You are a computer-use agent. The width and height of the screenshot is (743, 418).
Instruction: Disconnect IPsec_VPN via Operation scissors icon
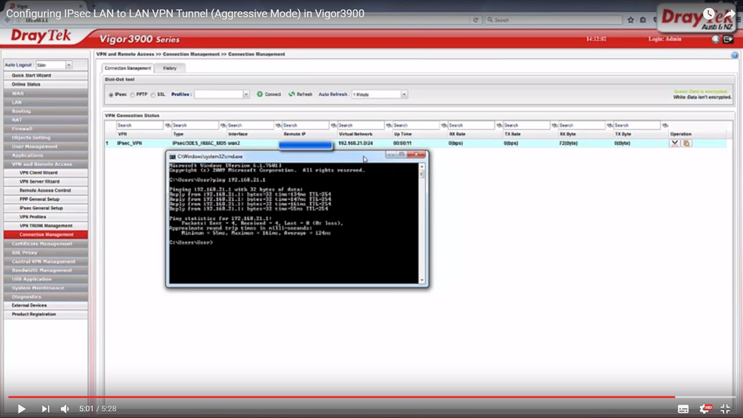tap(675, 143)
